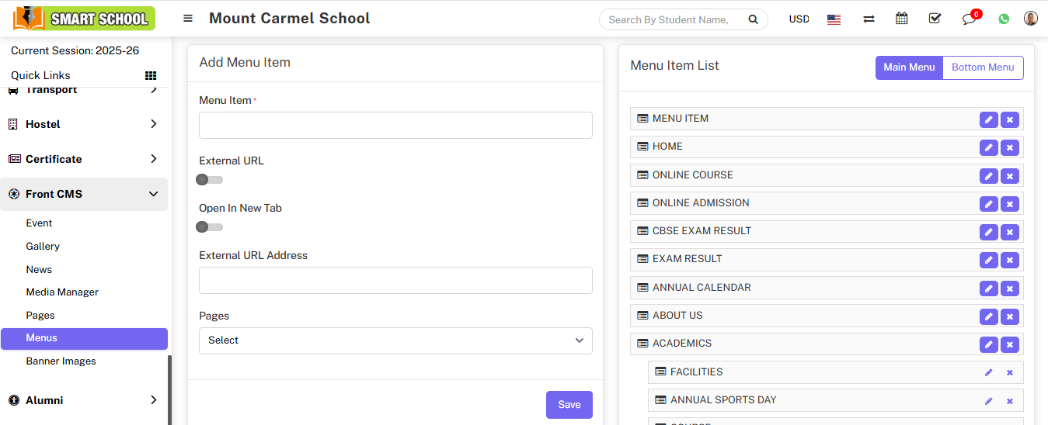The width and height of the screenshot is (1048, 425).
Task: Edit the HOME menu item
Action: (x=988, y=147)
